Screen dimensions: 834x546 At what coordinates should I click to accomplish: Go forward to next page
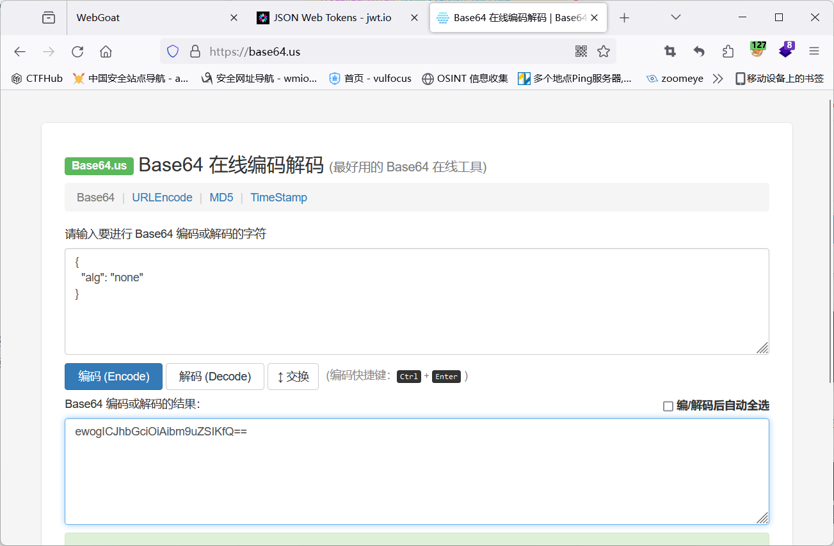tap(49, 52)
